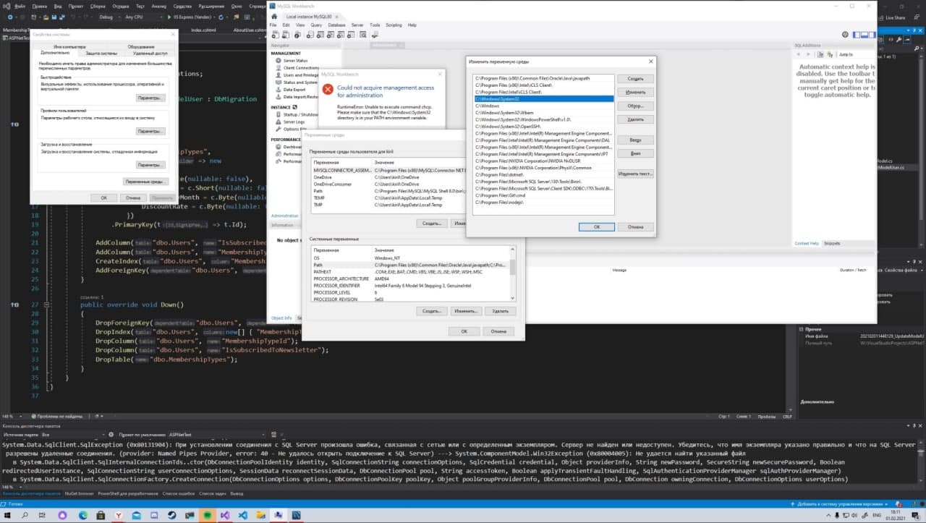Select C:\Program Files\nodejs\ path entry

pyautogui.click(x=543, y=202)
